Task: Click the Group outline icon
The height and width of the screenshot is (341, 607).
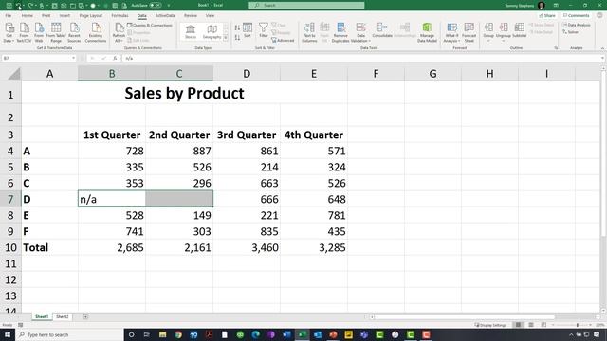Action: click(x=488, y=31)
